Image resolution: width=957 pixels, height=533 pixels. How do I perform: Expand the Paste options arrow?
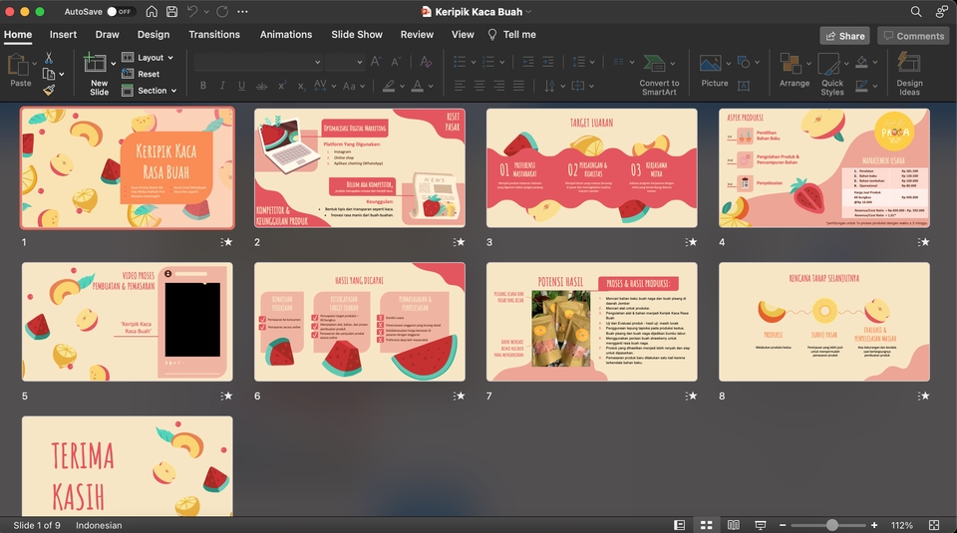click(34, 63)
